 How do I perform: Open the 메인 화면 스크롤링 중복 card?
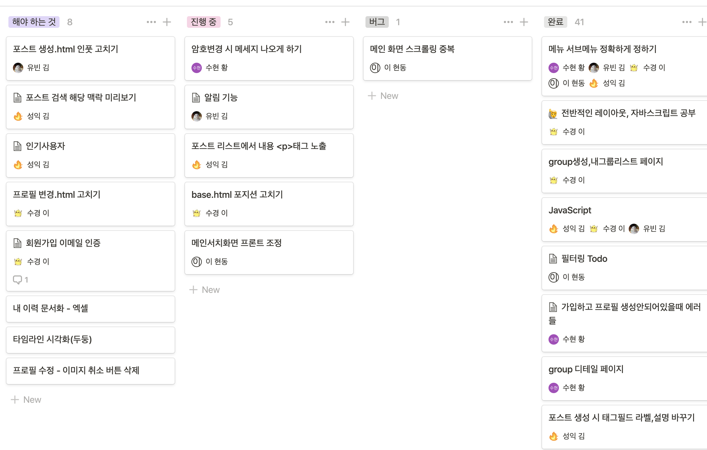pos(412,49)
